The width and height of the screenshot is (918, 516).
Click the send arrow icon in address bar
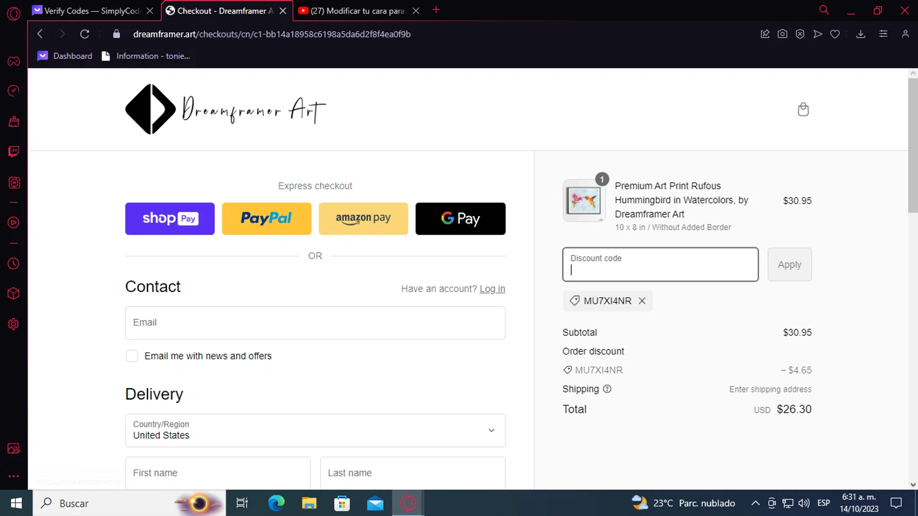pyautogui.click(x=818, y=34)
